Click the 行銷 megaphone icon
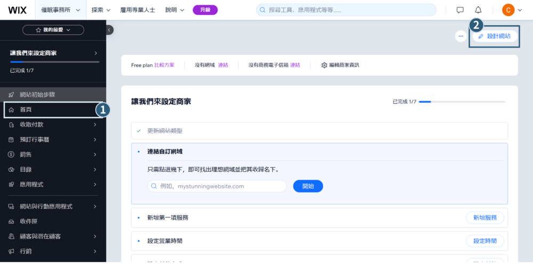Screen dimensions: 533x277 pos(11,251)
